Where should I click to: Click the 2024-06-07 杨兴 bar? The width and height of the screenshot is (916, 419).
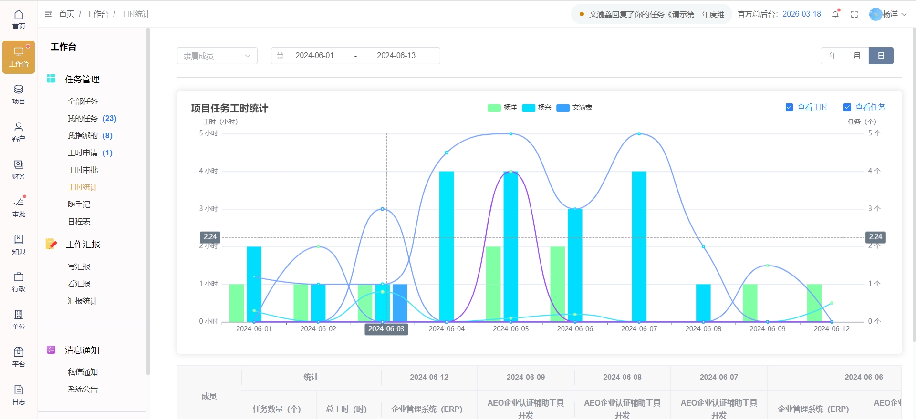click(x=639, y=246)
